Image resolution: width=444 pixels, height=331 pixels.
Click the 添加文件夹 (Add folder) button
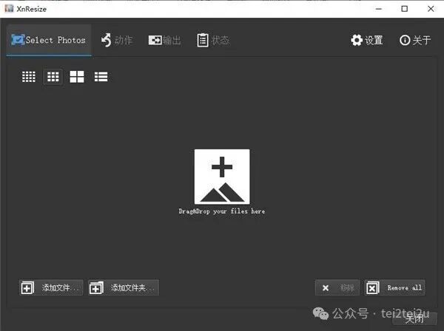(x=124, y=287)
